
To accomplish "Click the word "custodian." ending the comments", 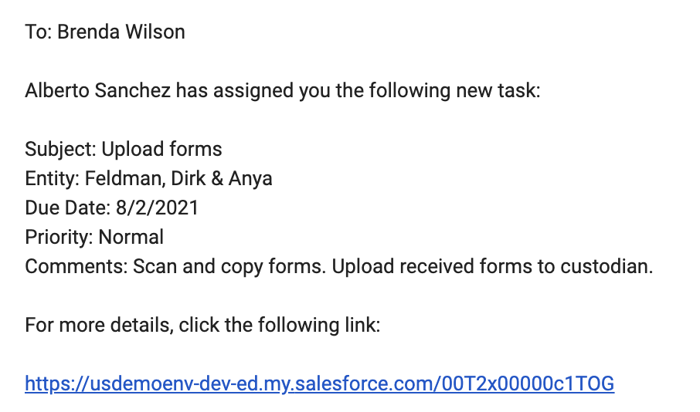I will coord(607,267).
